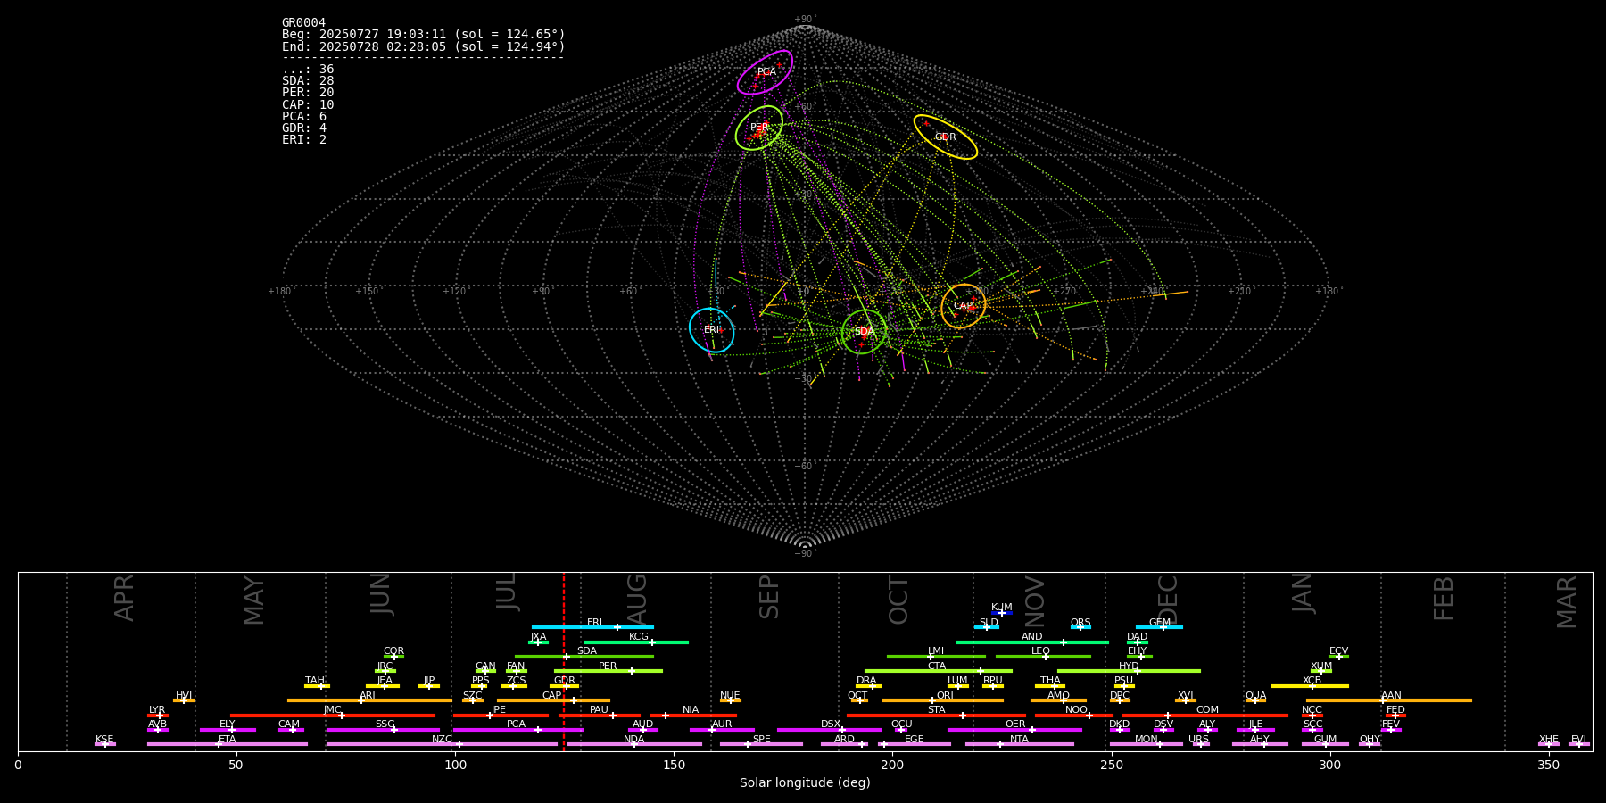Select the NZC shower bar
The image size is (1606, 803).
[442, 744]
